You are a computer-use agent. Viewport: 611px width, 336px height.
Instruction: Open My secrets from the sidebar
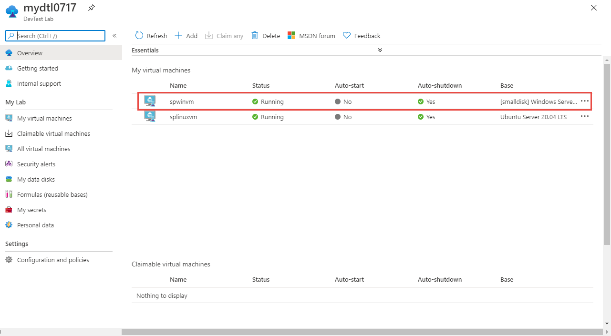tap(31, 209)
